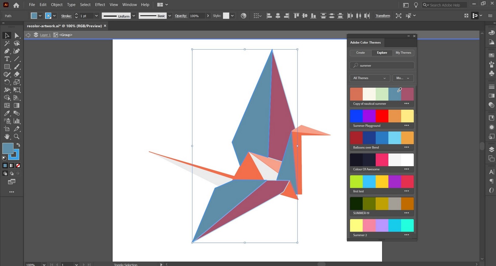Pick the red swatch in Summer Playground

382,116
